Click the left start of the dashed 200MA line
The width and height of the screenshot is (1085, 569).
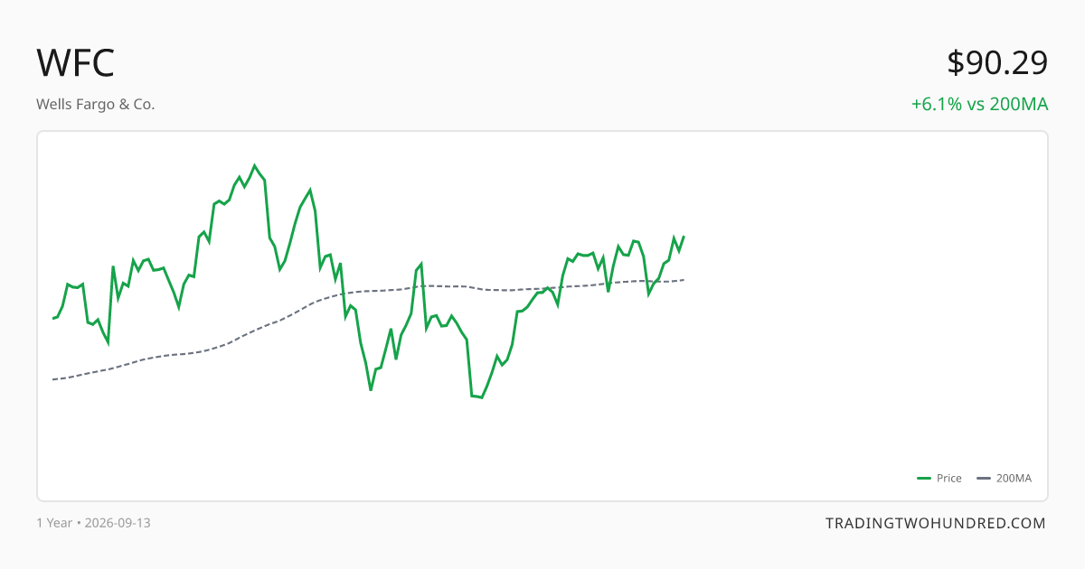53,379
